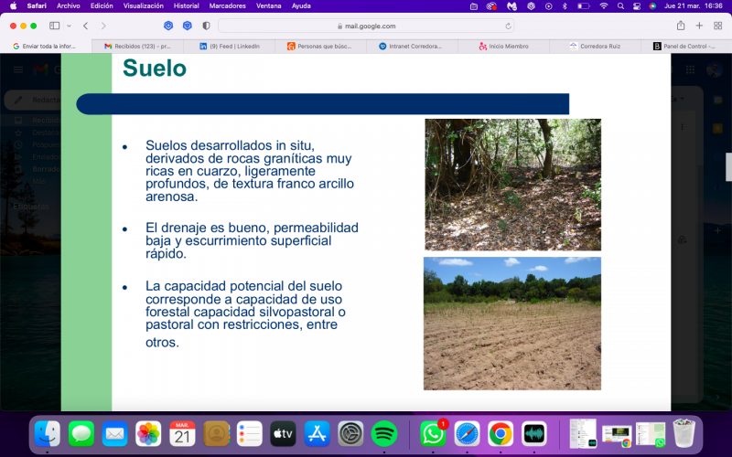Click the mail.google.com address field
This screenshot has height=457, width=732.
366,27
